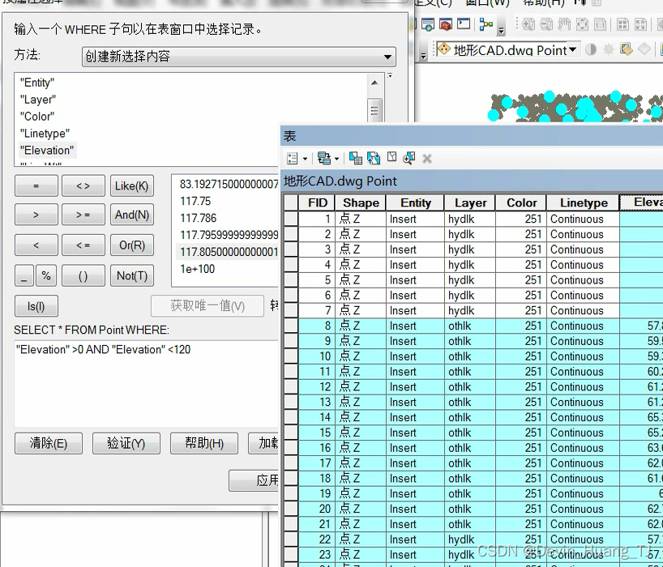Select "Linetype" in the field list
The width and height of the screenshot is (663, 567).
(x=45, y=134)
